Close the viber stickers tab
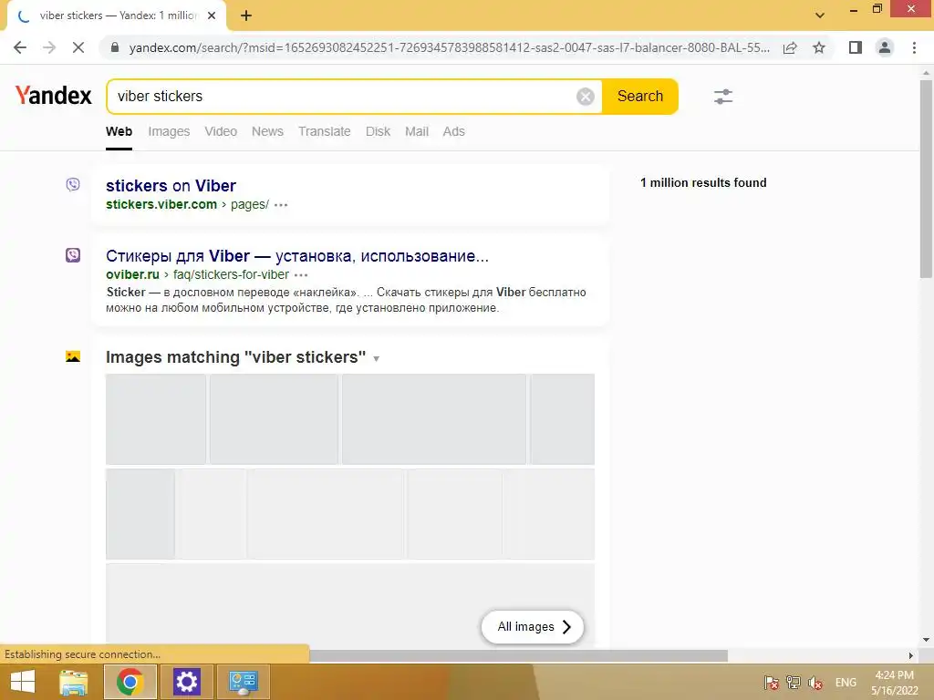The height and width of the screenshot is (700, 934). (x=212, y=16)
